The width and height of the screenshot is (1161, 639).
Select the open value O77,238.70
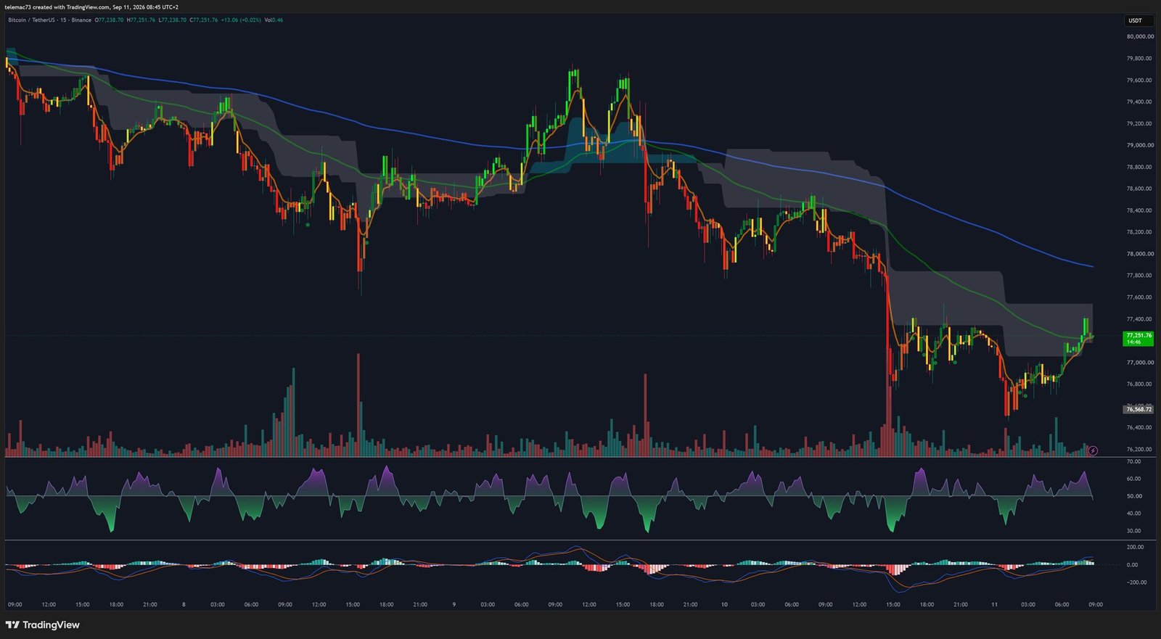tap(110, 20)
